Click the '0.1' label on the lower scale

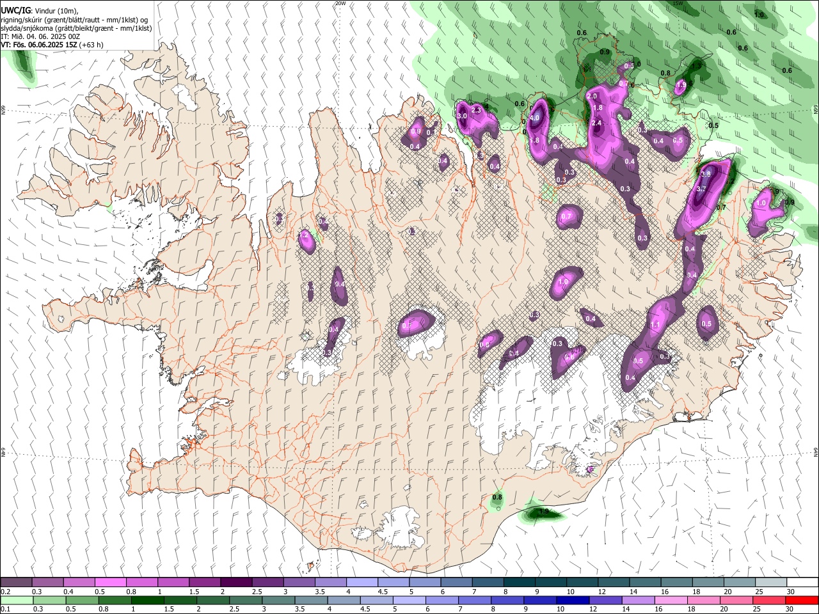(6, 610)
